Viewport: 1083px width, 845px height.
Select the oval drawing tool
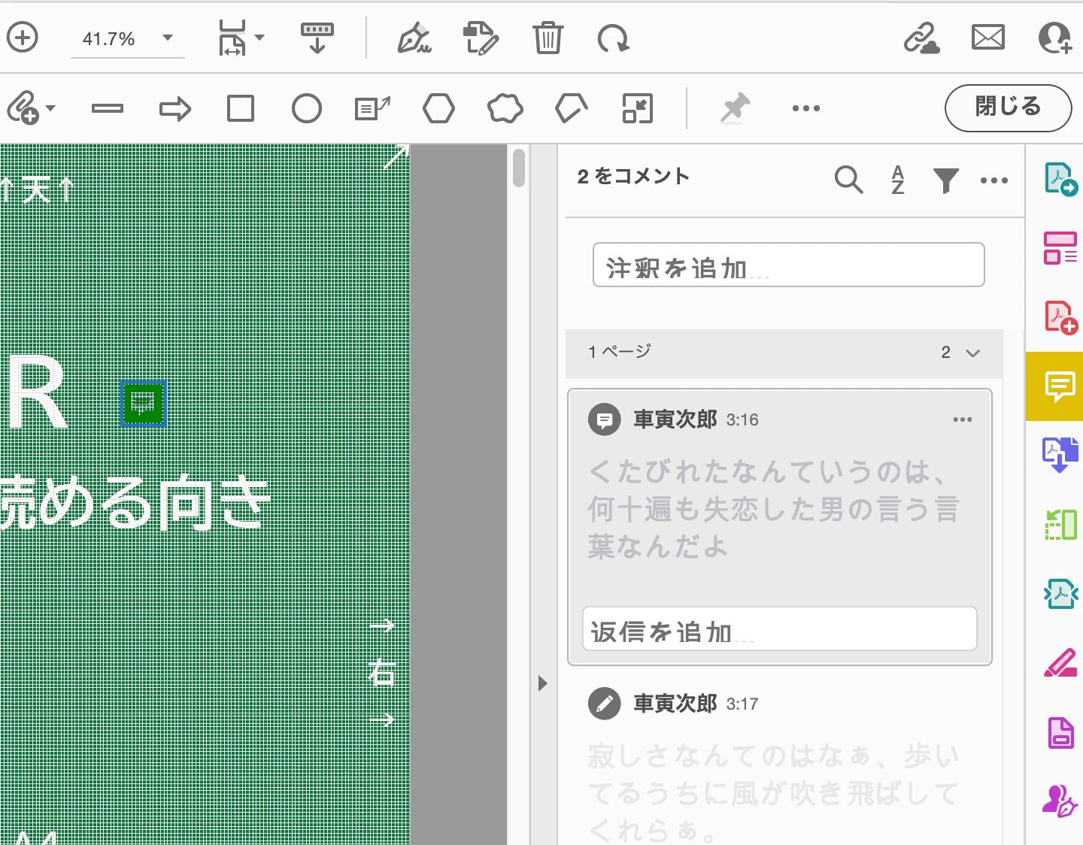(306, 108)
